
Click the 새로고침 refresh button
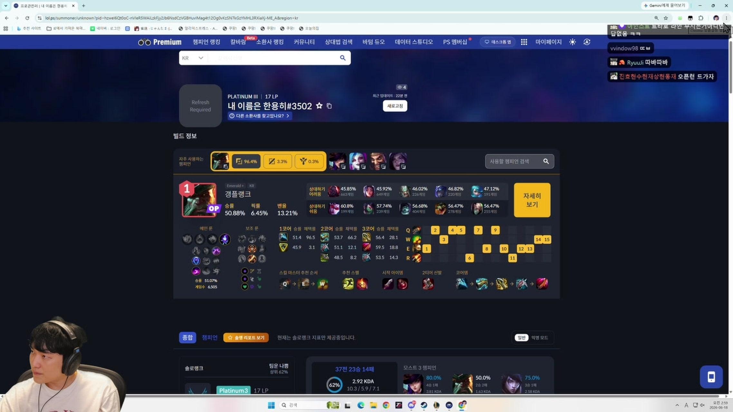pos(395,106)
